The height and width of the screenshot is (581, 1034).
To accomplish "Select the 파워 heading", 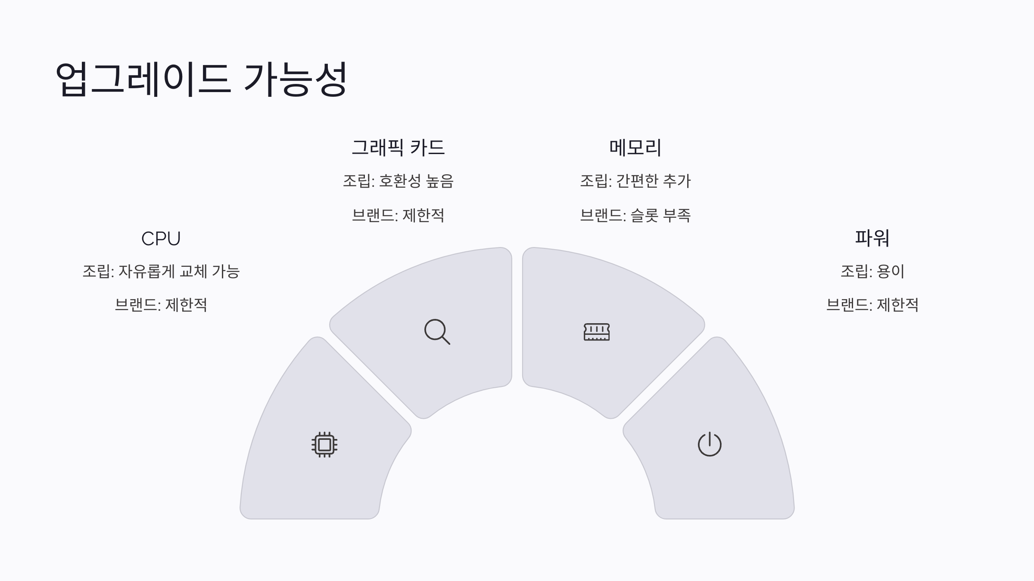I will pyautogui.click(x=872, y=238).
